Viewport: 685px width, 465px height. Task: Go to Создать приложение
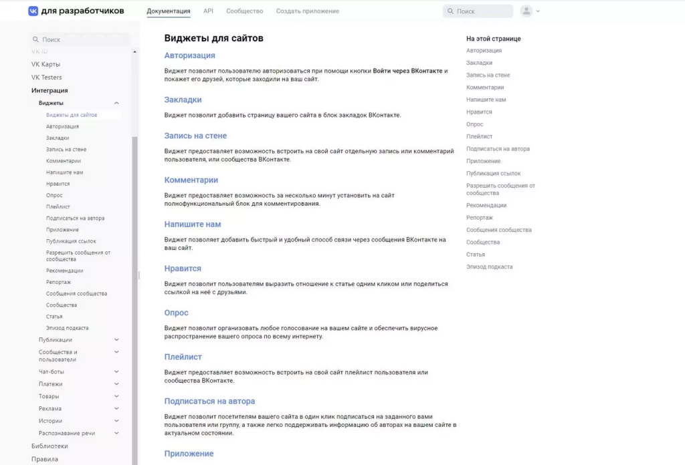(x=308, y=11)
